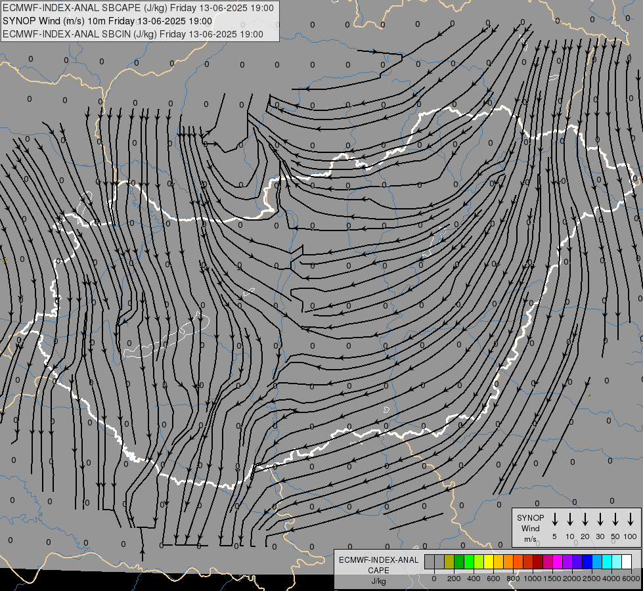643x591 pixels.
Task: Pick the purple swatch left of 2000 tick
Action: point(567,561)
